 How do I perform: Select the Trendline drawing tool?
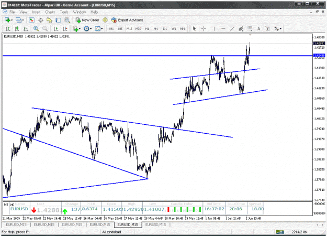point(232,29)
